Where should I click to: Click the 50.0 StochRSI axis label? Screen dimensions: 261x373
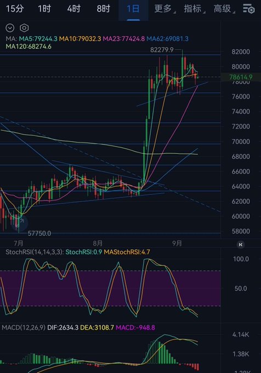pyautogui.click(x=241, y=288)
